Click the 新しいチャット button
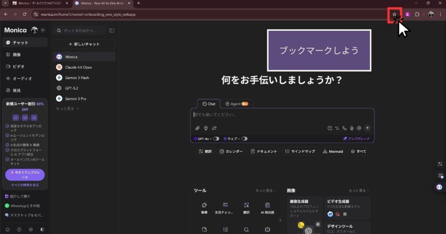 tap(84, 44)
